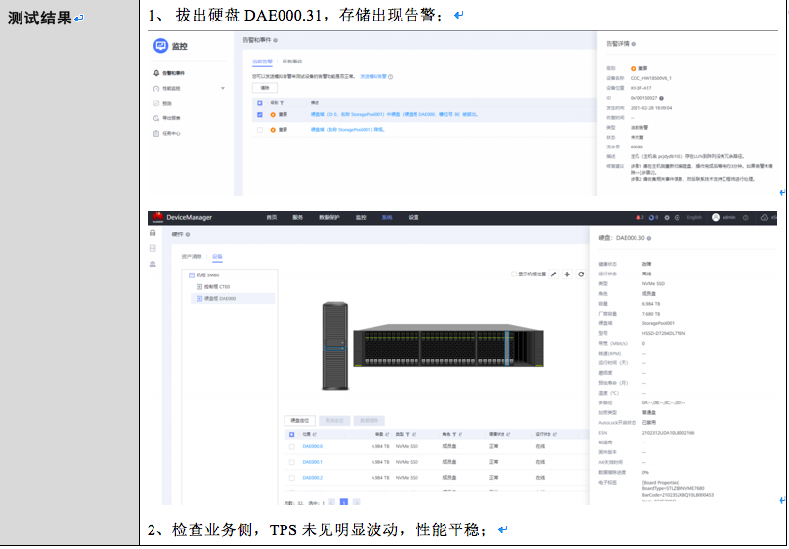789x549 pixels.
Task: Sort disk table by 容量 column
Action: click(388, 434)
